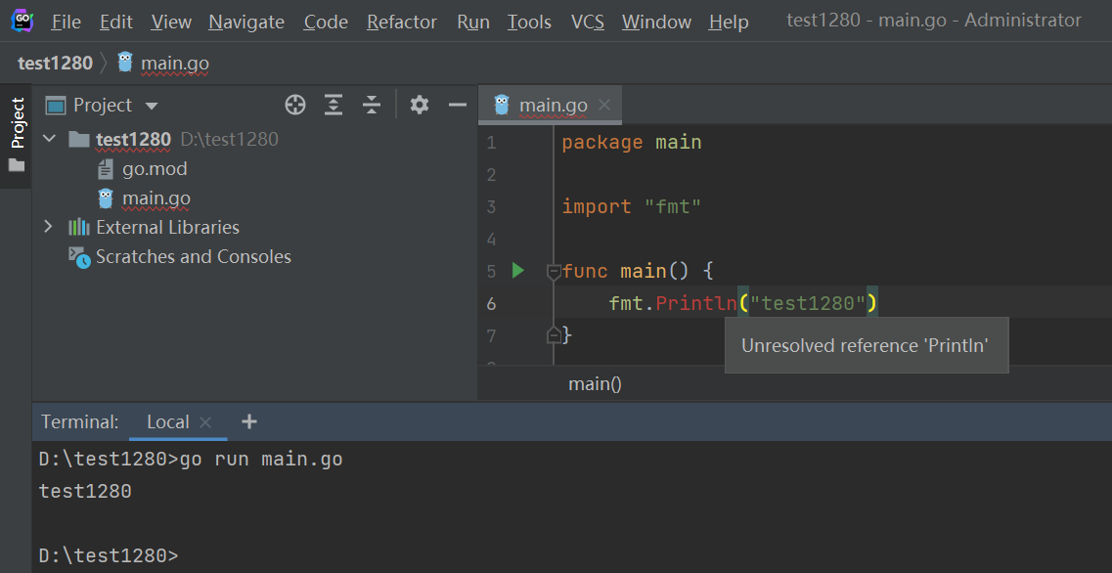Toggle the vertical Project tool window button
This screenshot has width=1112, height=573.
tap(17, 135)
